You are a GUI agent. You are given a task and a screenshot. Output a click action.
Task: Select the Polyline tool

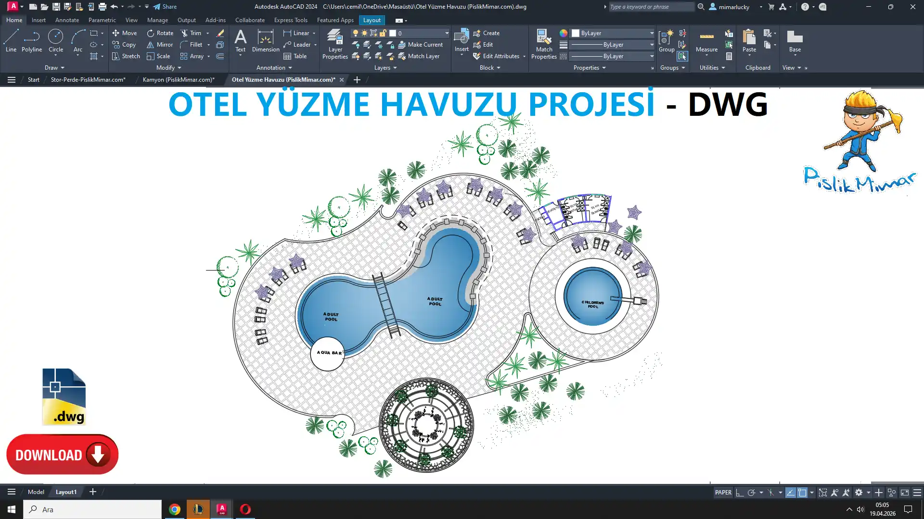coord(31,40)
